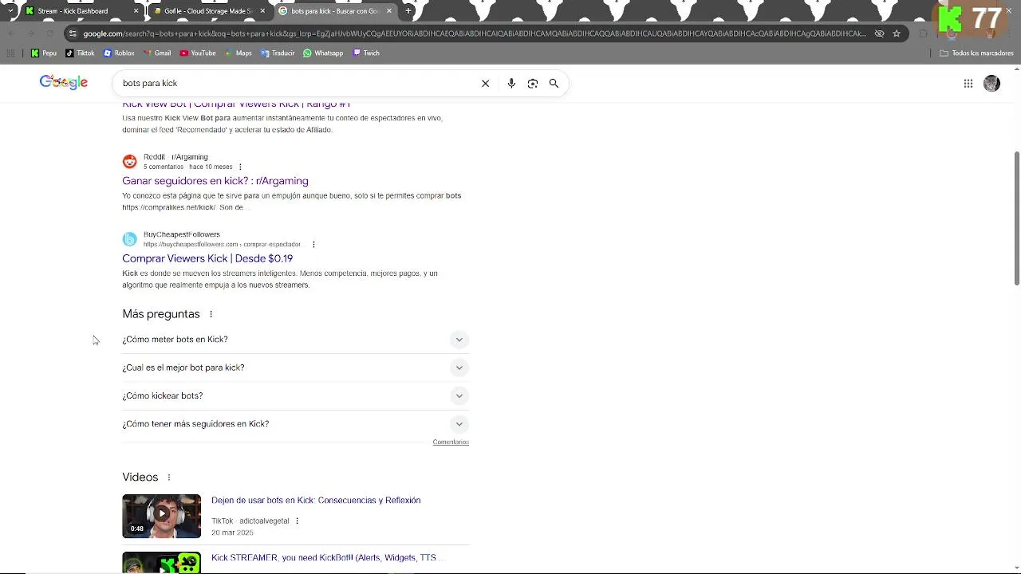Open Ganar seguidores en kick Reddit link
The height and width of the screenshot is (574, 1021).
tap(215, 181)
